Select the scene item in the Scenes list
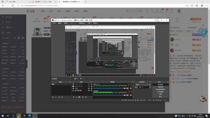 coord(61,84)
